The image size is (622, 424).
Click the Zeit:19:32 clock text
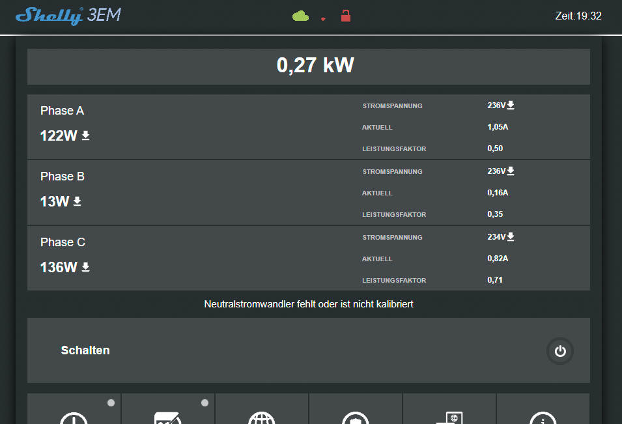click(x=578, y=16)
